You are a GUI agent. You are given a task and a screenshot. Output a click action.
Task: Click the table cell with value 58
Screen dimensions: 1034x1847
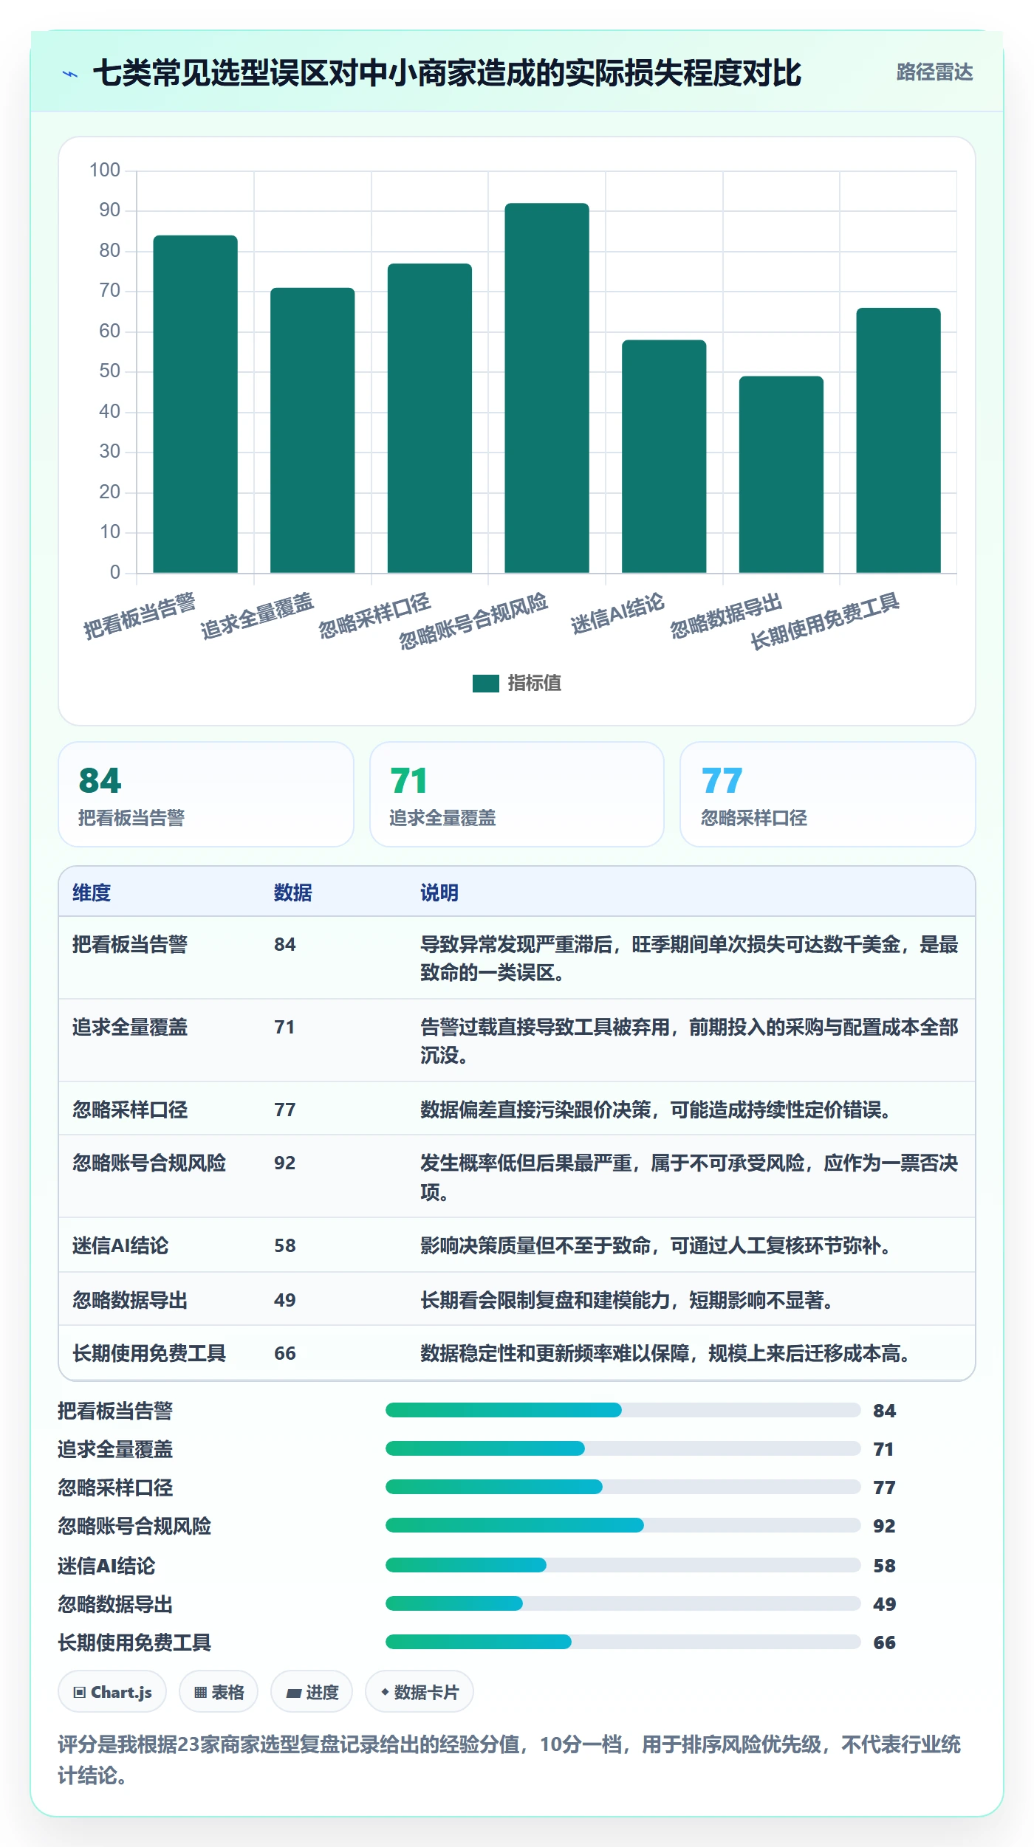point(285,1245)
